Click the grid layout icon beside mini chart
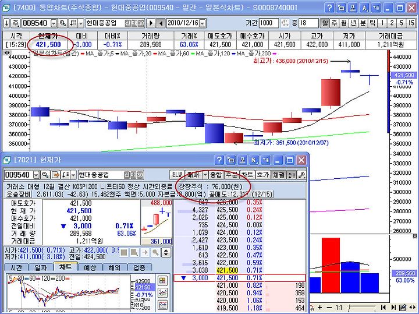This screenshot has width=419, height=314. pyautogui.click(x=163, y=281)
